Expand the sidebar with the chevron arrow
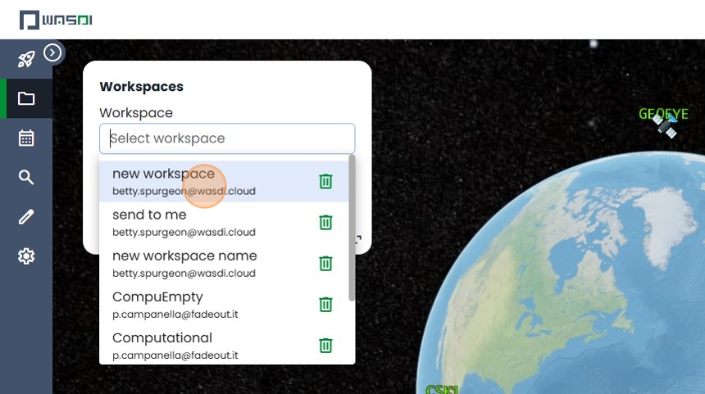 [x=52, y=52]
